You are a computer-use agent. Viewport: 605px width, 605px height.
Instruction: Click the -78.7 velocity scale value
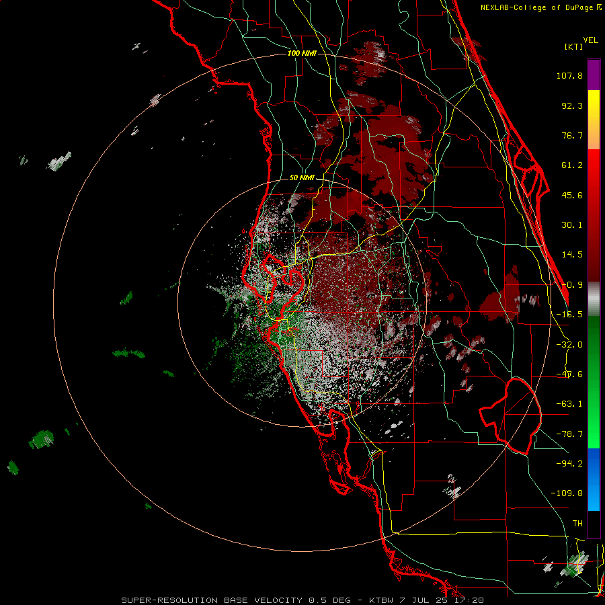click(569, 434)
